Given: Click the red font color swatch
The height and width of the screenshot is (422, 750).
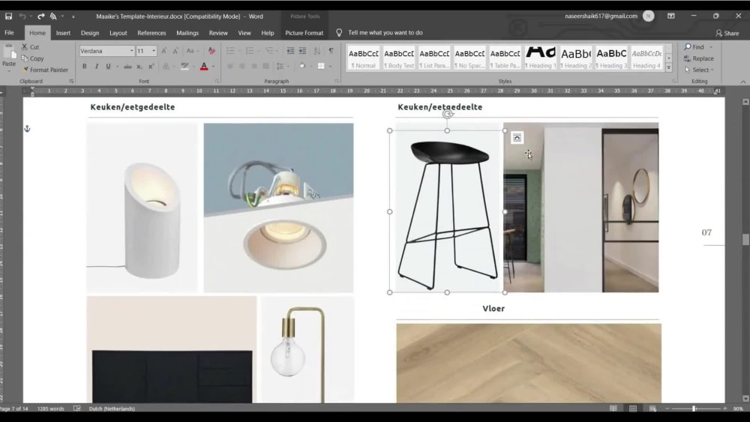Looking at the screenshot, I should (x=204, y=67).
